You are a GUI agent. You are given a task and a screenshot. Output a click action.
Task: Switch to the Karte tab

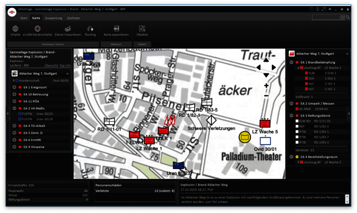point(36,18)
